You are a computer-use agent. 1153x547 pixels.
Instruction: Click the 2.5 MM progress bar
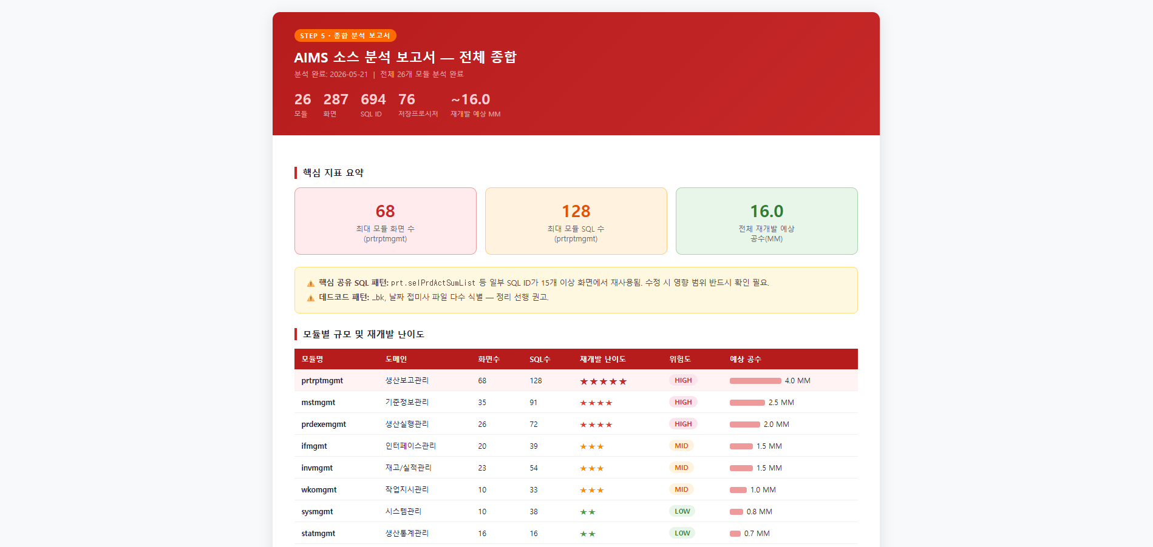coord(747,403)
